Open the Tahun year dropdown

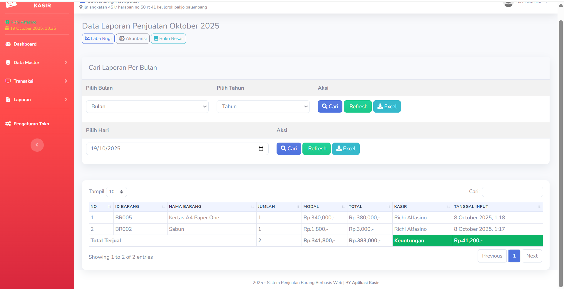(263, 107)
